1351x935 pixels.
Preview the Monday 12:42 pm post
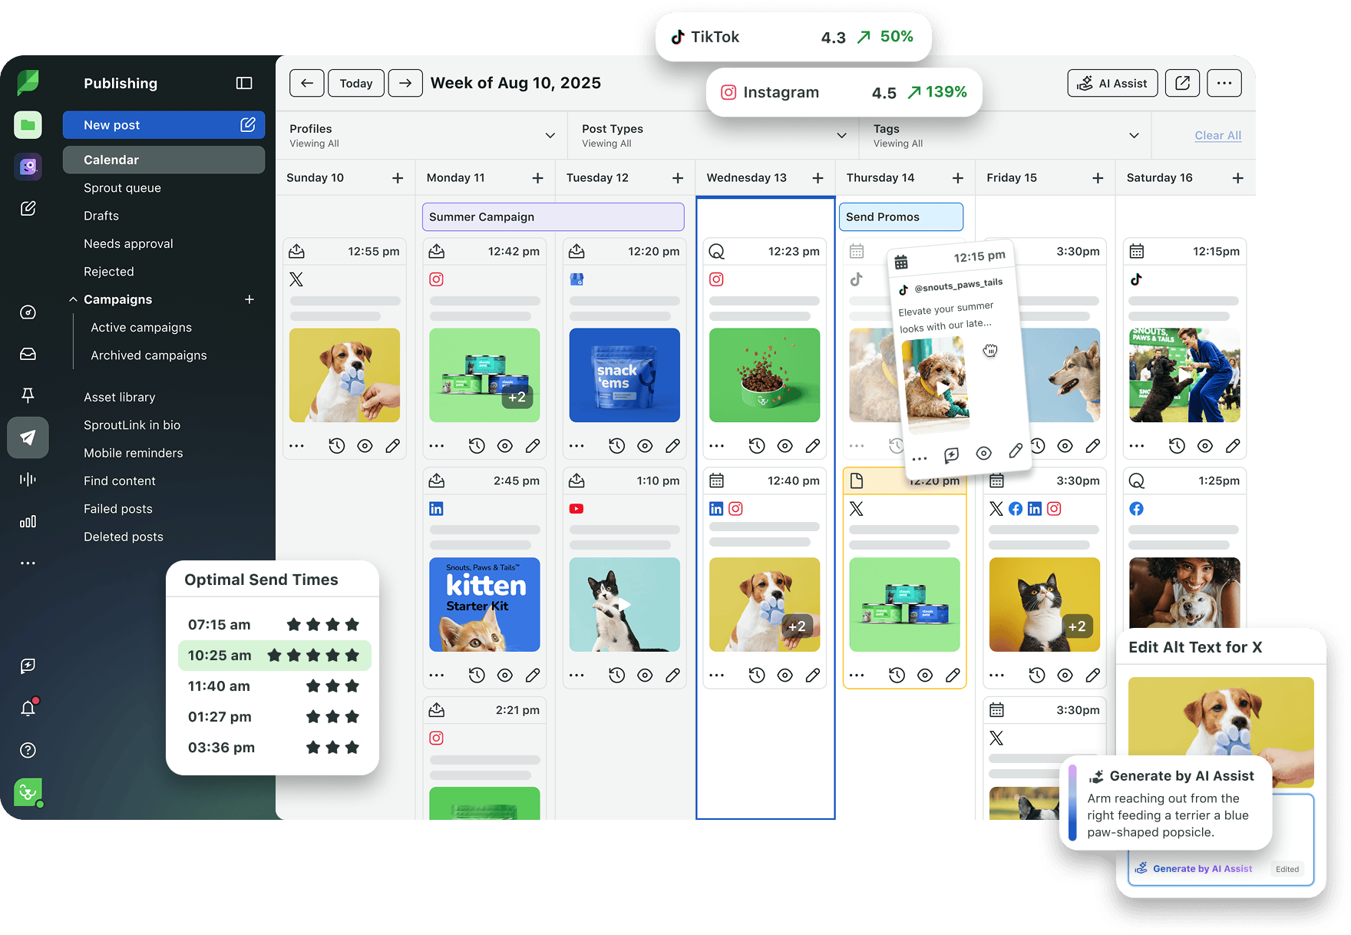(x=504, y=446)
